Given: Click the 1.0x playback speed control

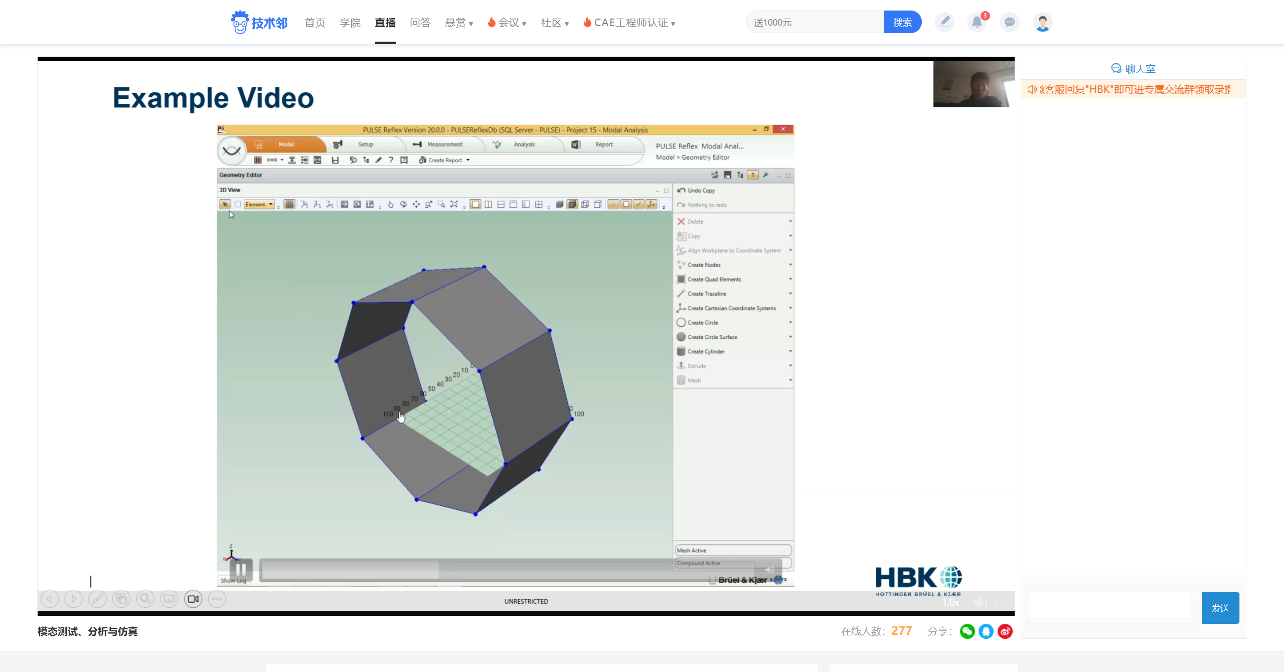Looking at the screenshot, I should pyautogui.click(x=951, y=602).
